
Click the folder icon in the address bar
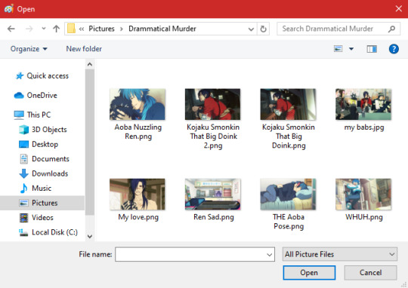(x=71, y=29)
